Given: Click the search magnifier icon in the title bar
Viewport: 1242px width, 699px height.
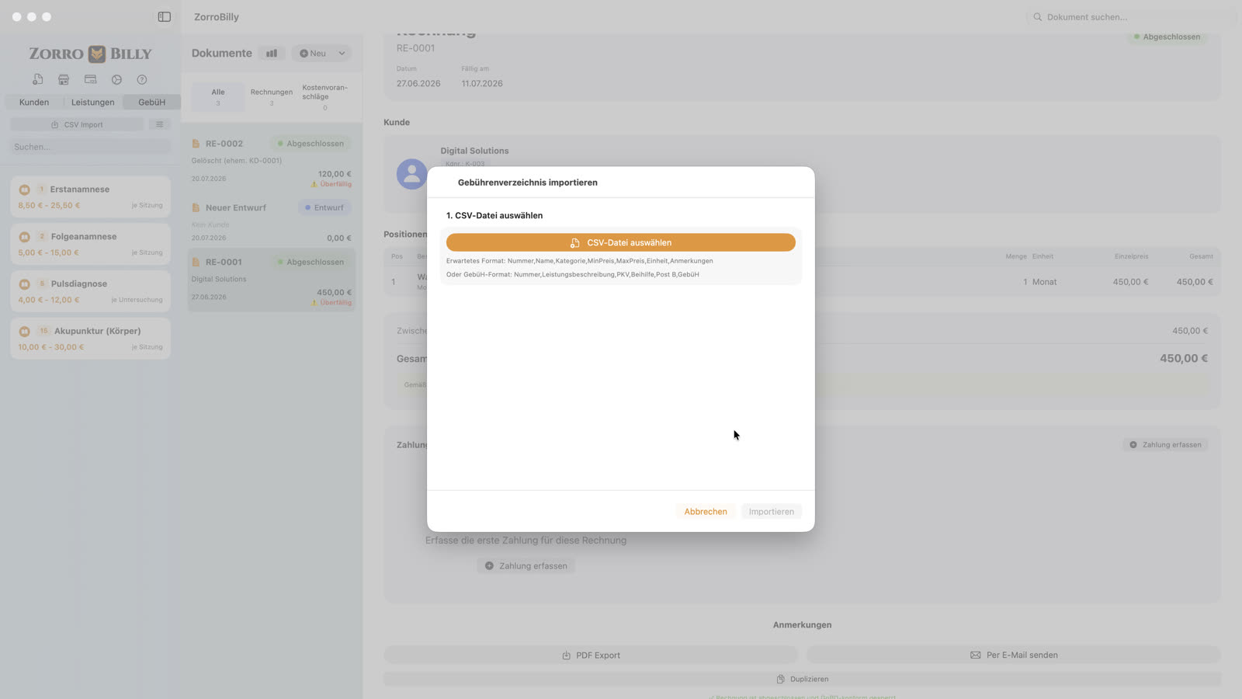Looking at the screenshot, I should point(1037,16).
